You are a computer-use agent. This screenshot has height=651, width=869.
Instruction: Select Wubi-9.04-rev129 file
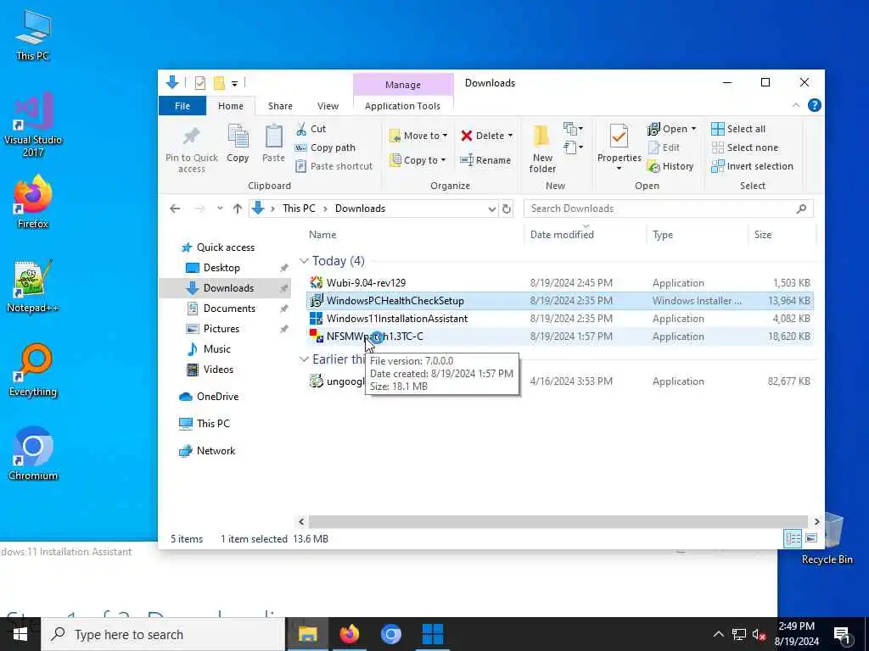[560, 283]
